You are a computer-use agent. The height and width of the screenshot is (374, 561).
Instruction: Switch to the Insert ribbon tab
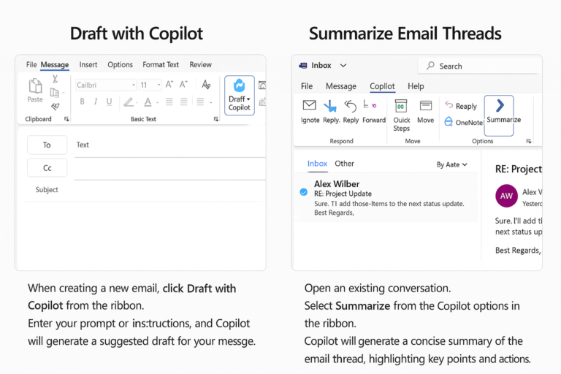88,65
